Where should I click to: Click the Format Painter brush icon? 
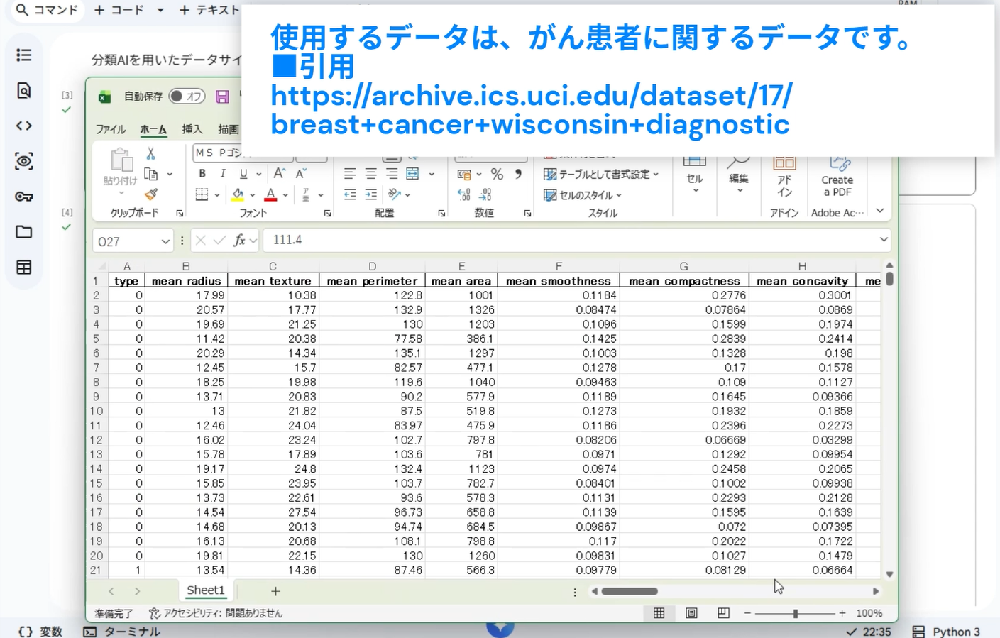coord(150,194)
